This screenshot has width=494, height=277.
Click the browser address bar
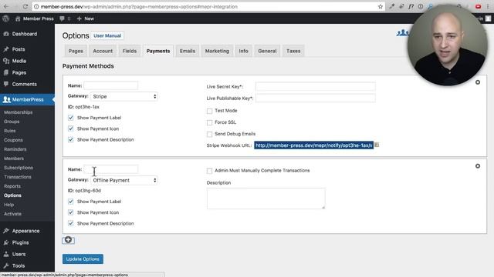click(208, 7)
